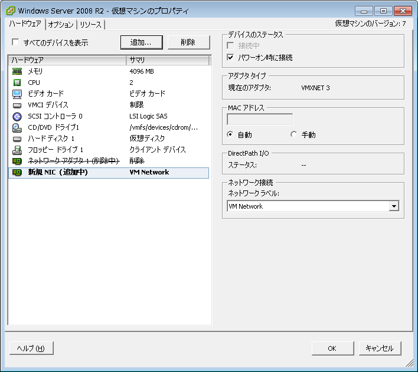Click the LSI Logic SAS summary value

point(148,116)
